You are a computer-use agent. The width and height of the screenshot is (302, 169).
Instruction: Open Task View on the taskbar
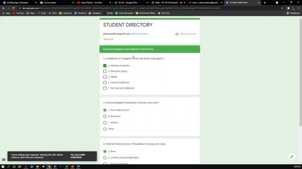pos(20,167)
